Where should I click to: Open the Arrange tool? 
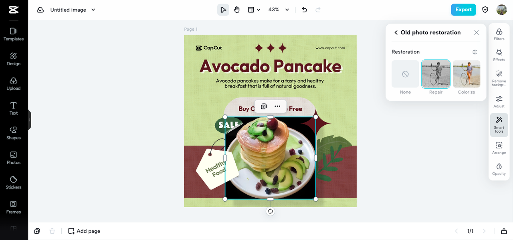499,148
